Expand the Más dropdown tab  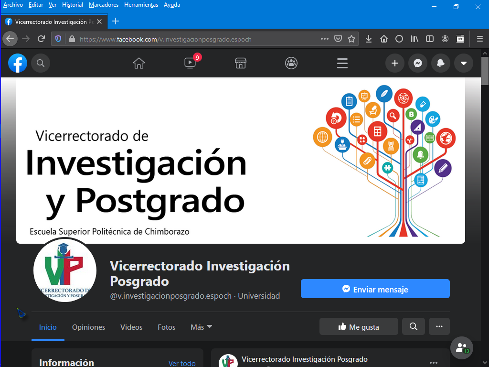[201, 327]
